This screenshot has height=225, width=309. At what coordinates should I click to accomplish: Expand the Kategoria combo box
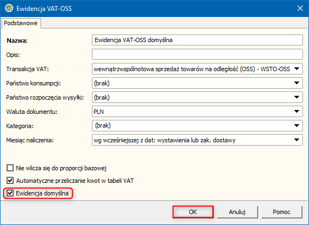tap(296, 125)
